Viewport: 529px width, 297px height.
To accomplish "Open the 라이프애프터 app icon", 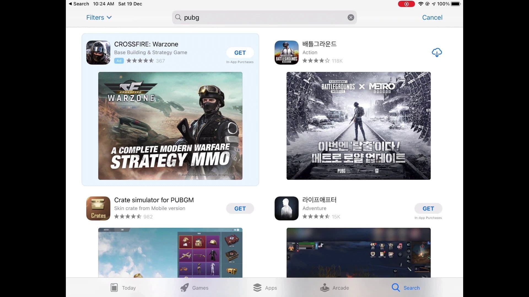I will pyautogui.click(x=286, y=208).
